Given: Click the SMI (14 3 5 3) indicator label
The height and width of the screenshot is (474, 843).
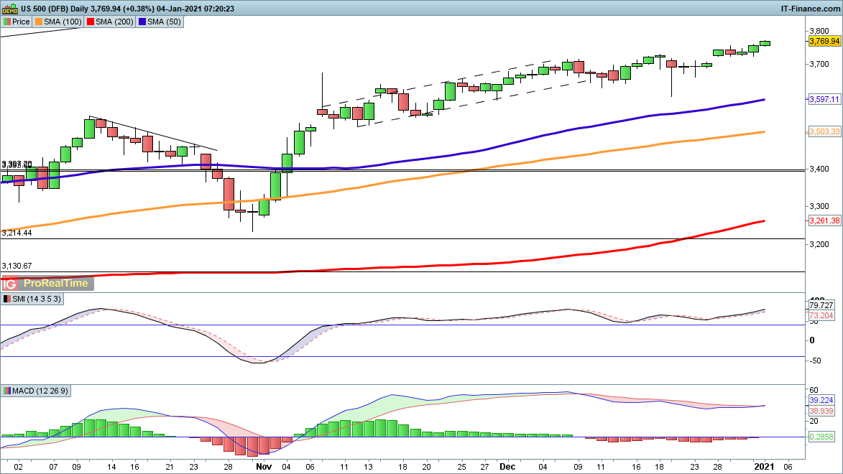Looking at the screenshot, I should coord(33,299).
